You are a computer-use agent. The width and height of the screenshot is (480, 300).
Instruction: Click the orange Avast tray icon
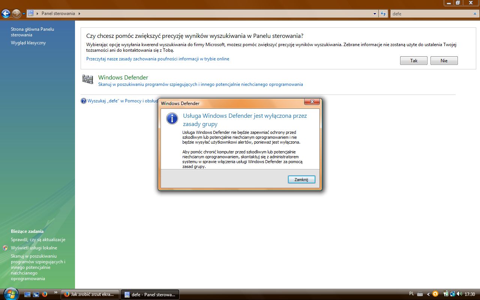click(435, 294)
